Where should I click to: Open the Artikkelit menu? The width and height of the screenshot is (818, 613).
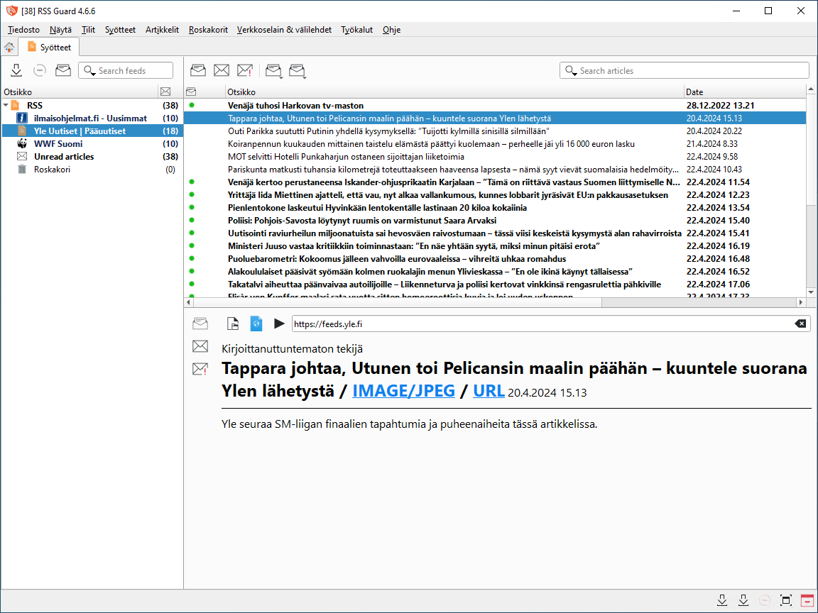pyautogui.click(x=162, y=30)
